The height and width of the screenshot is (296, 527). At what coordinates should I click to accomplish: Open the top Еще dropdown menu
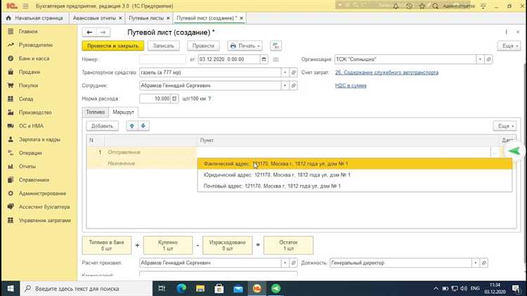(509, 46)
